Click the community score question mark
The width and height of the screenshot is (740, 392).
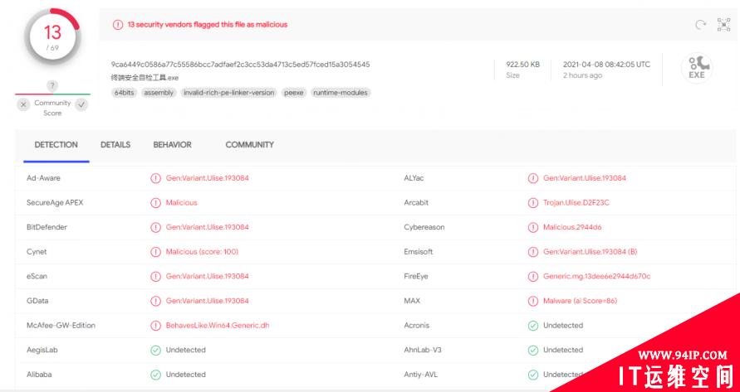tap(53, 85)
